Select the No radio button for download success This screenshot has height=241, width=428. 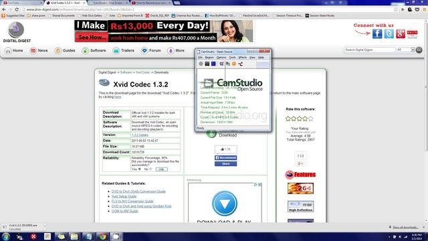(151, 169)
